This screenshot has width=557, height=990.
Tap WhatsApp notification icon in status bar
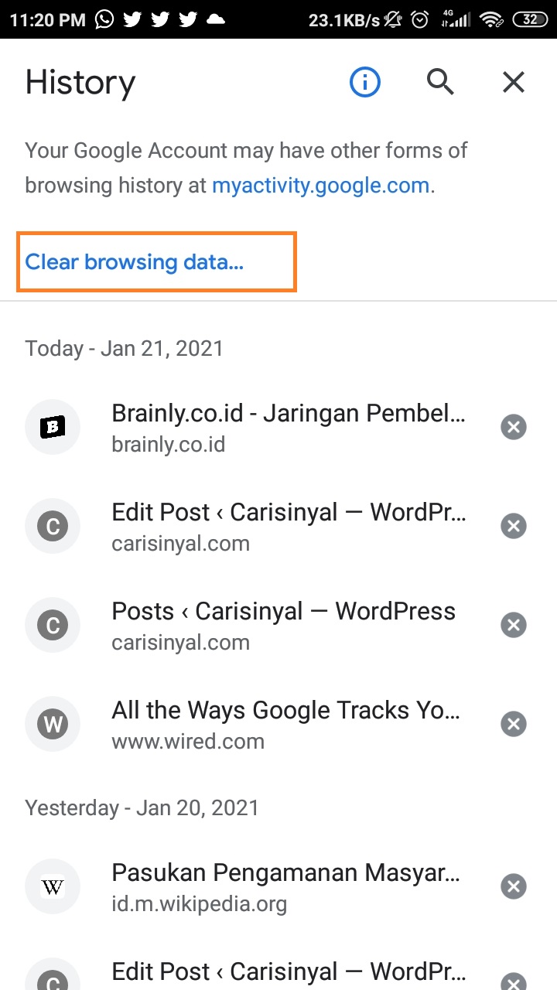[x=104, y=19]
